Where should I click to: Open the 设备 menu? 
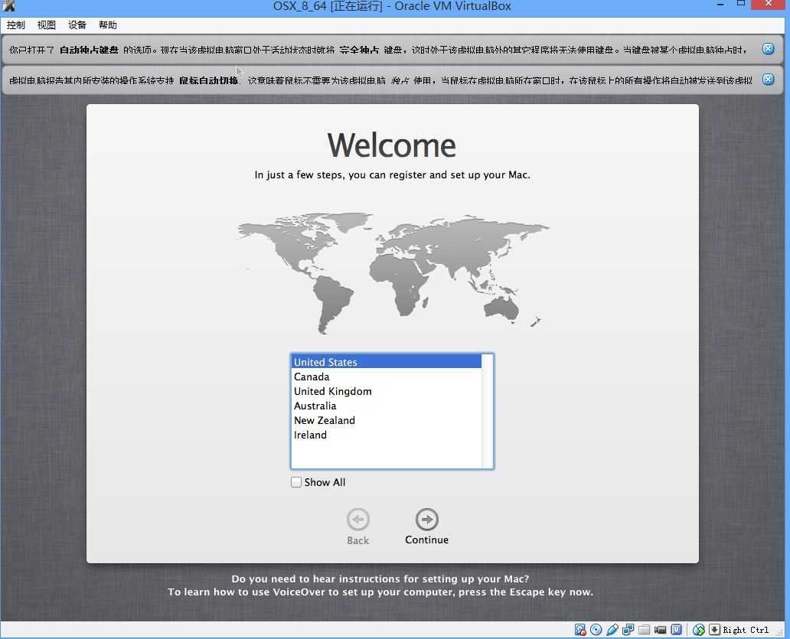(x=77, y=24)
